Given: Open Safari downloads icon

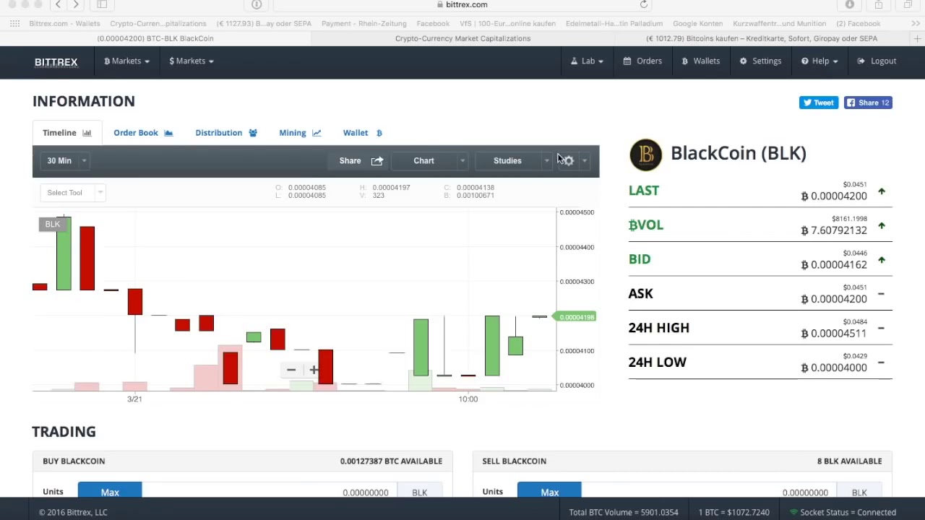Looking at the screenshot, I should coord(850,4).
